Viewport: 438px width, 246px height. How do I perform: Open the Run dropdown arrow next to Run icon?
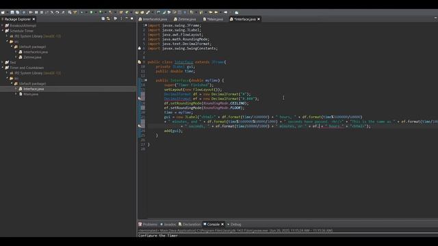(95, 12)
